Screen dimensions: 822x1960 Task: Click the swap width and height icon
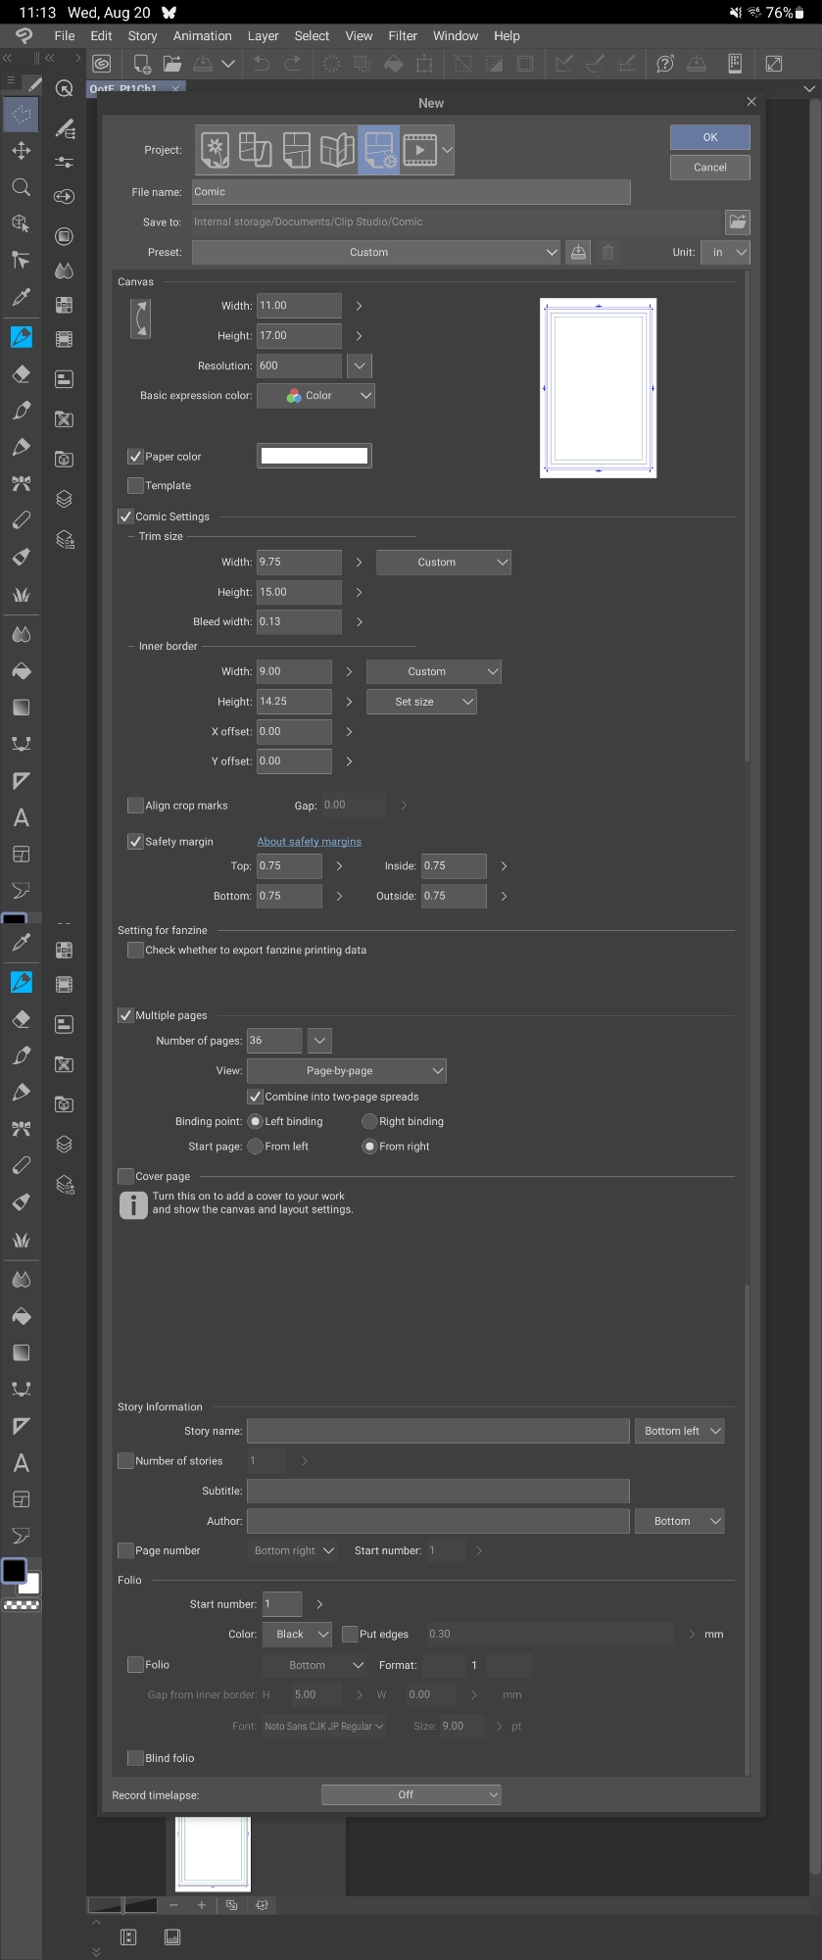(x=141, y=319)
